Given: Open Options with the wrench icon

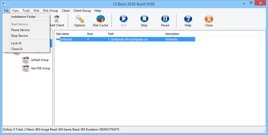Looking at the screenshot, I should (80, 19).
